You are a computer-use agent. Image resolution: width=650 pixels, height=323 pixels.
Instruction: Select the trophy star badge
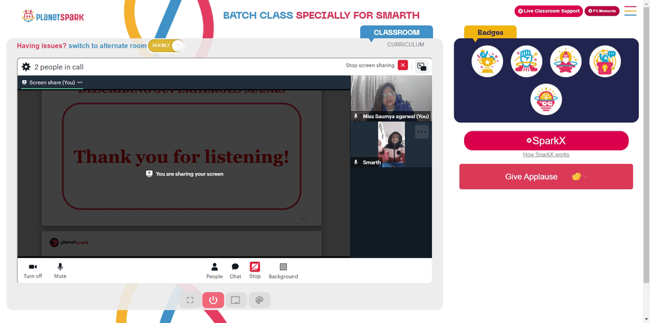[x=487, y=61]
